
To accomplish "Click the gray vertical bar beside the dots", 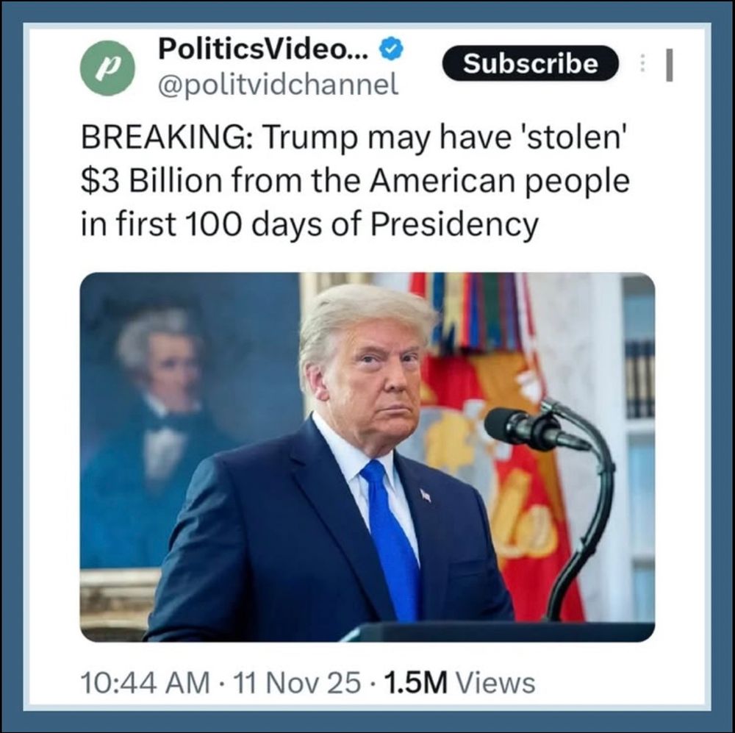I will 670,65.
